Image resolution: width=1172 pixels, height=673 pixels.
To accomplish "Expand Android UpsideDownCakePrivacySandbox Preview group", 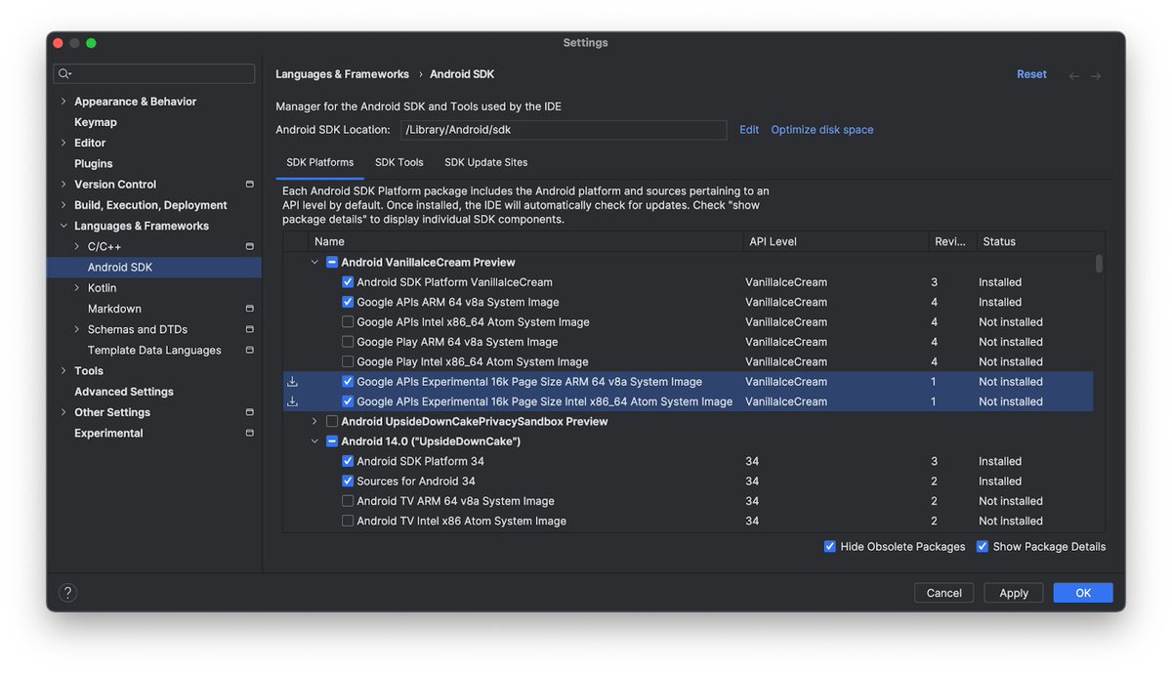I will (314, 421).
